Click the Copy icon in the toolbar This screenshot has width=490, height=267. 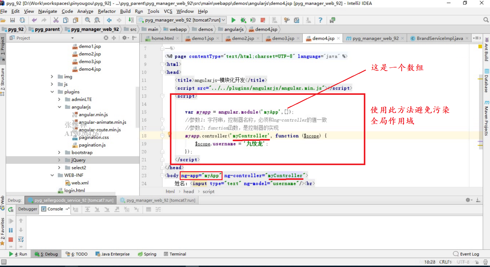[x=66, y=20]
